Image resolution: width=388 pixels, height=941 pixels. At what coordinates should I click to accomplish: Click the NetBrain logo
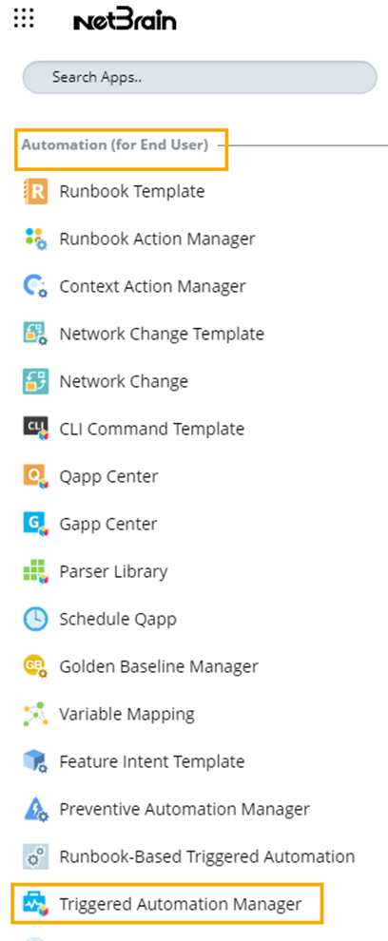[125, 20]
